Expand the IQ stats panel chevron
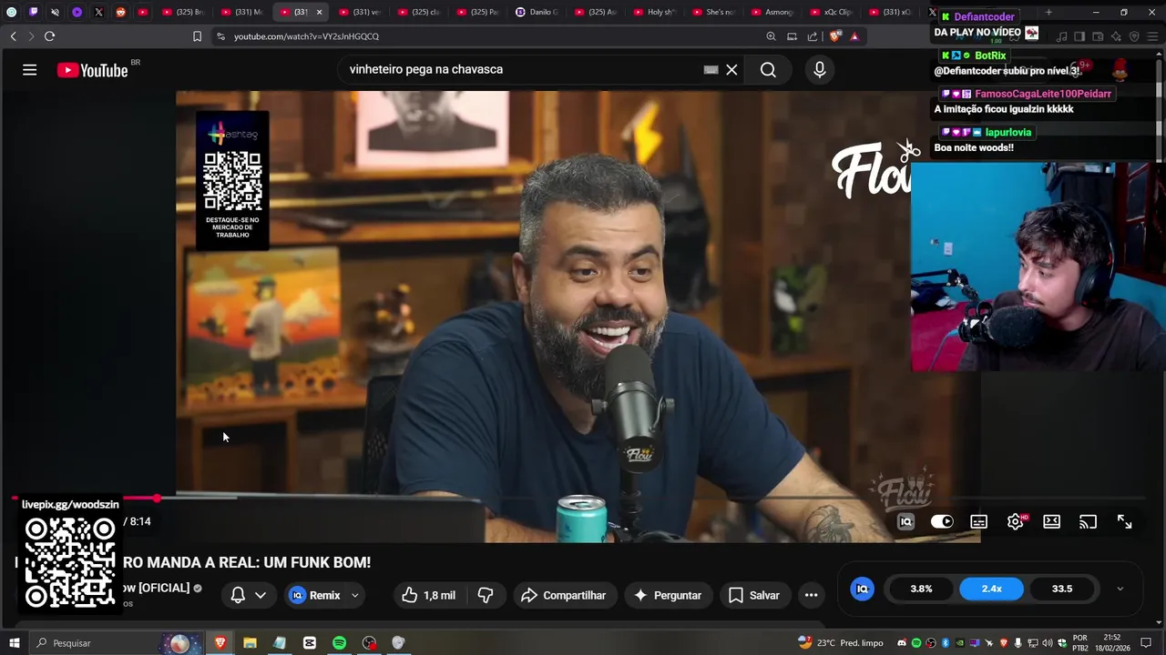The height and width of the screenshot is (655, 1166). [x=1120, y=589]
